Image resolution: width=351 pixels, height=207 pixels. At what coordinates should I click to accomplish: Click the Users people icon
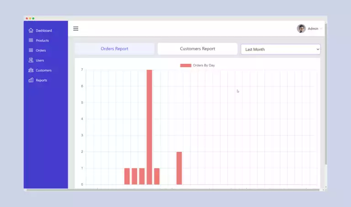(x=31, y=60)
